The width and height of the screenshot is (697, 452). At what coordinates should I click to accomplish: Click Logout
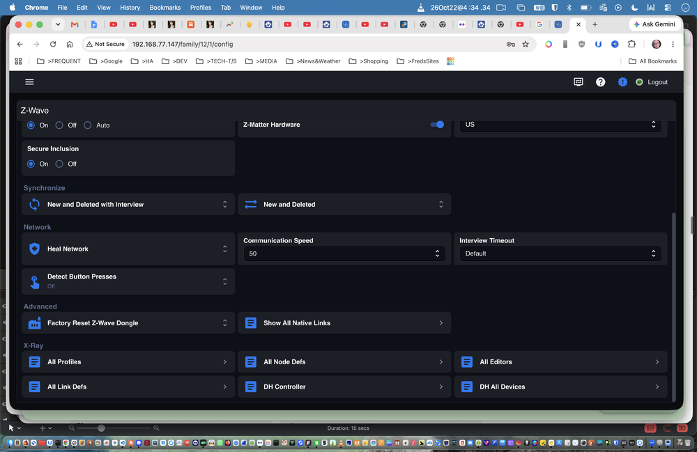pyautogui.click(x=657, y=82)
